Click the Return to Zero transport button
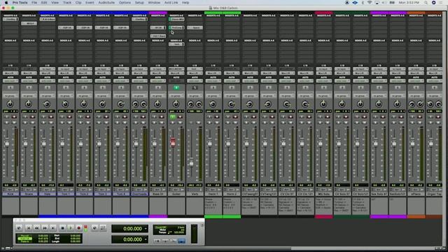 coord(28,227)
